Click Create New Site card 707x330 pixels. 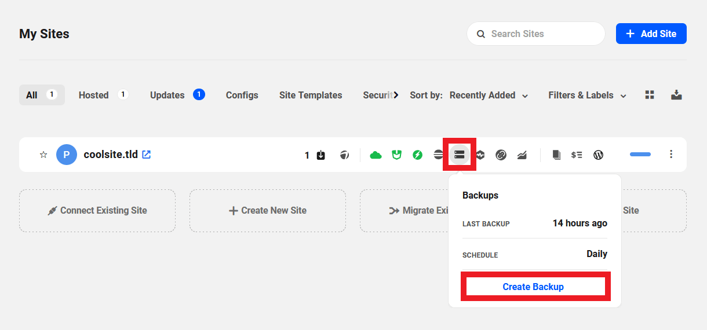(x=268, y=211)
